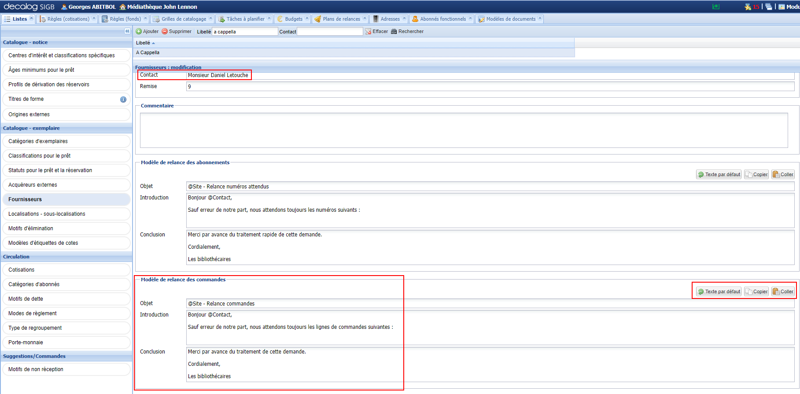Close the Budgets tab
This screenshot has width=800, height=394.
[x=307, y=18]
